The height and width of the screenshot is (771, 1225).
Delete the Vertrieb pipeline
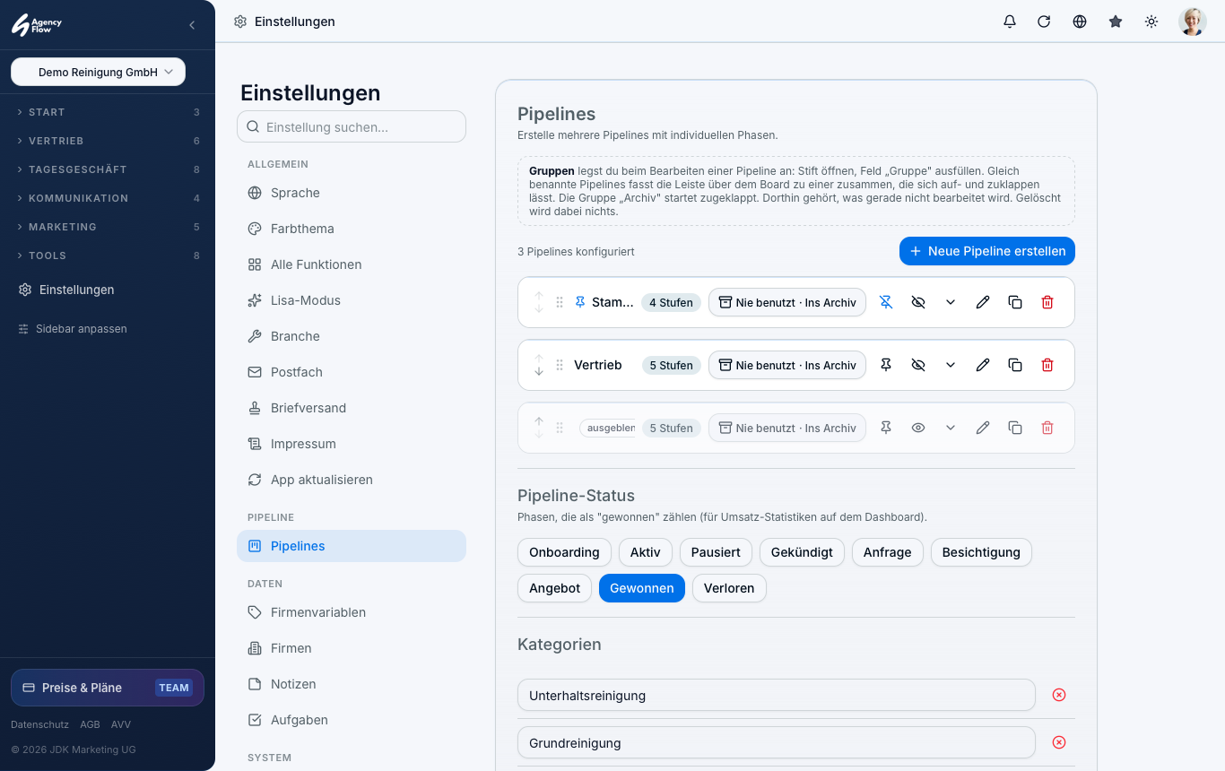click(x=1047, y=365)
